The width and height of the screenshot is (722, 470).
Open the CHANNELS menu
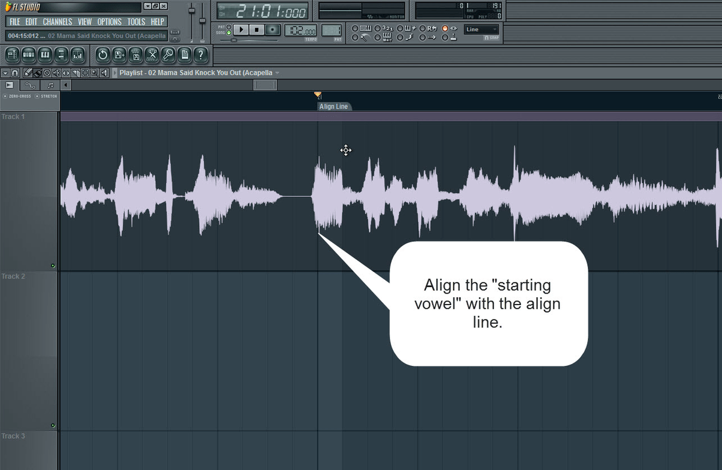(57, 22)
